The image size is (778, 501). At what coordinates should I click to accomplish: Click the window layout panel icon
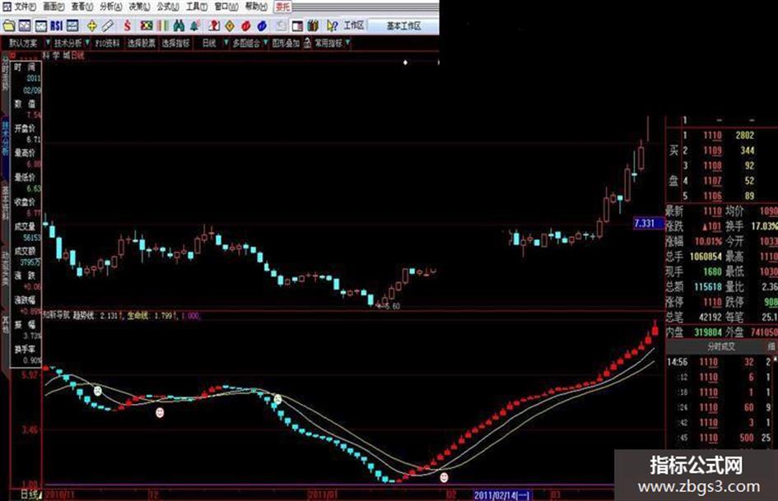click(x=296, y=26)
